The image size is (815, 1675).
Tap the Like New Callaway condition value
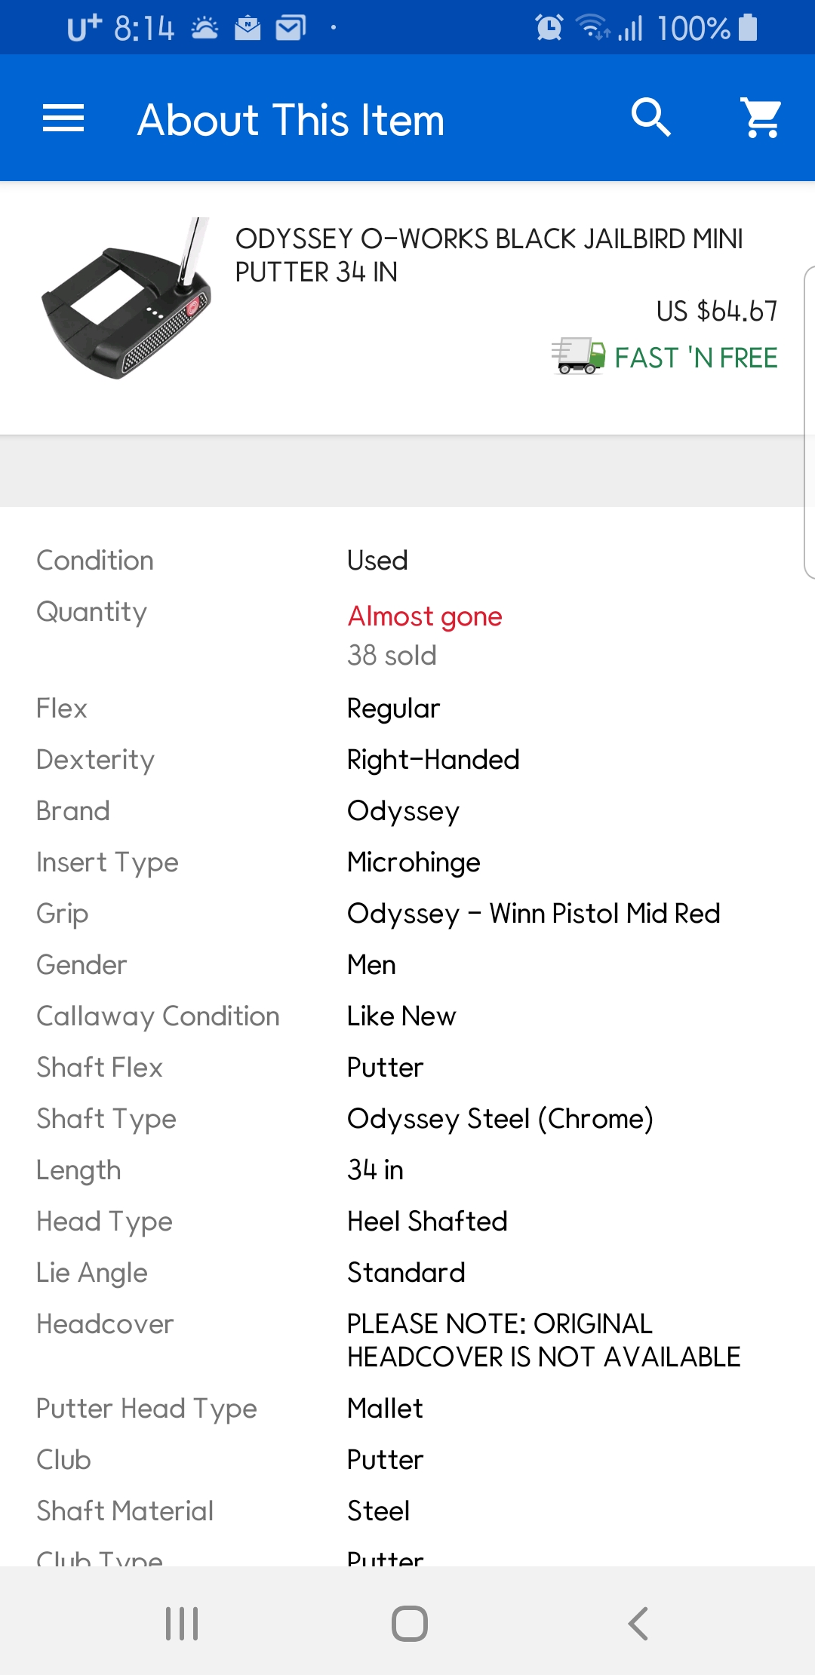pyautogui.click(x=401, y=1016)
